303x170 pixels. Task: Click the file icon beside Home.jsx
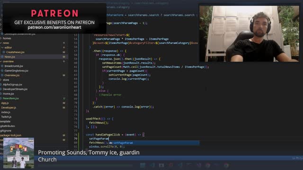point(1,93)
